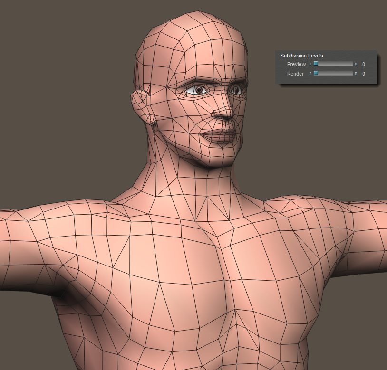Click the Preview label in the panel
The height and width of the screenshot is (370, 387).
[296, 64]
